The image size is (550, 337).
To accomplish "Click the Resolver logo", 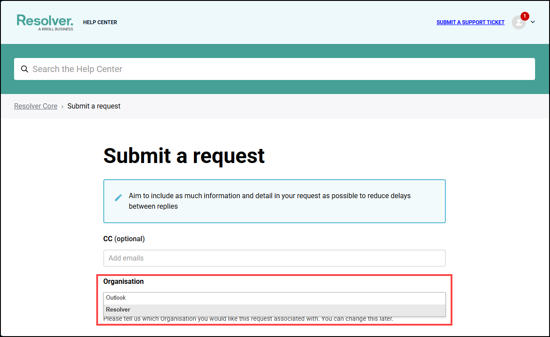I will tap(45, 22).
